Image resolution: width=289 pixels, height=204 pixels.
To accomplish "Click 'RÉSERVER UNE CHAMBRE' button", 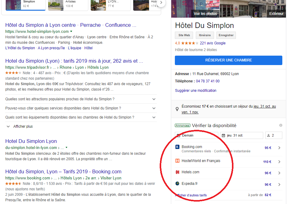I will [x=229, y=61].
